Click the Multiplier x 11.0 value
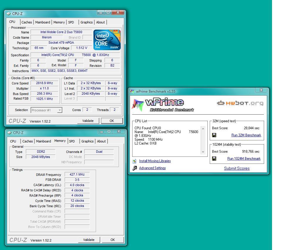The height and width of the screenshot is (250, 282). 44,88
